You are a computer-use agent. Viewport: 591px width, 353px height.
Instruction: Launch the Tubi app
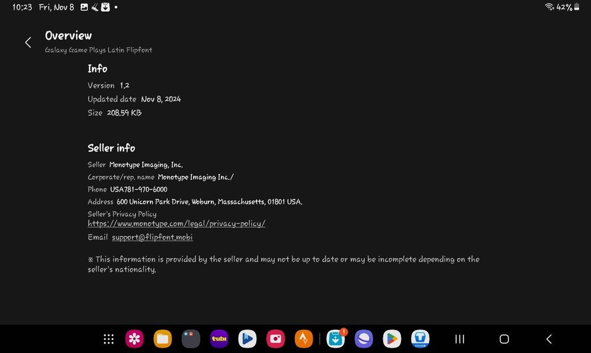click(219, 339)
